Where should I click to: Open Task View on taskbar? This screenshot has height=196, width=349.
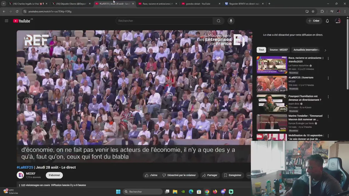click(x=167, y=192)
